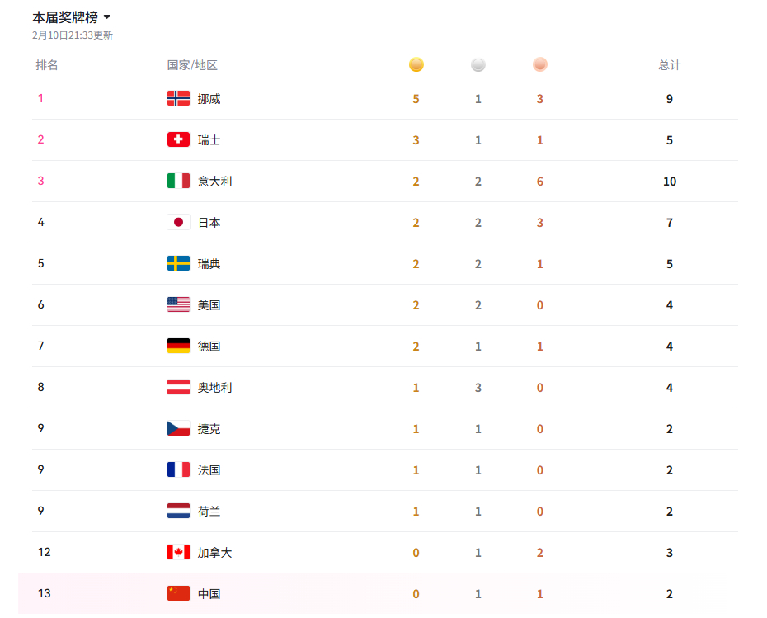Open the 本届奖牌榜 title selector
Viewport: 767px width, 618px height.
pos(65,17)
